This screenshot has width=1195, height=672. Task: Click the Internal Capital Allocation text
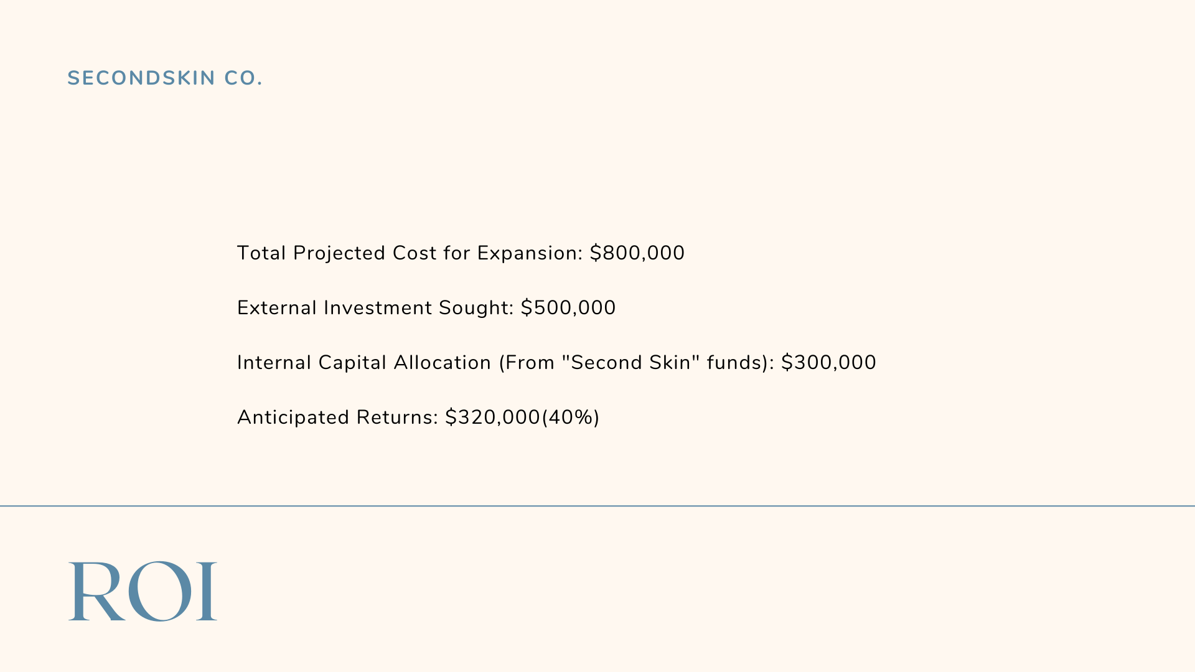364,363
